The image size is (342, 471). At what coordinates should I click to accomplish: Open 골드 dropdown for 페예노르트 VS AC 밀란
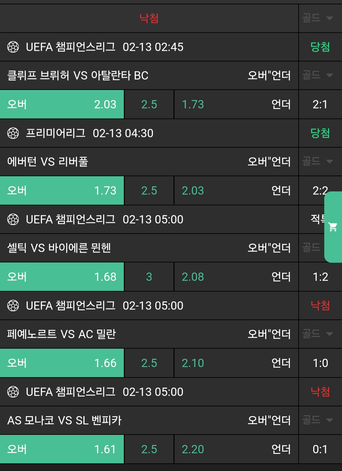click(318, 334)
